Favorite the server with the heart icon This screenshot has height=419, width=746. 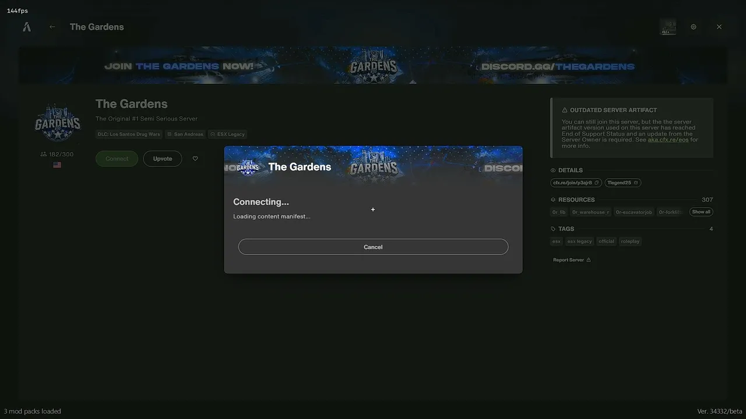(x=195, y=159)
